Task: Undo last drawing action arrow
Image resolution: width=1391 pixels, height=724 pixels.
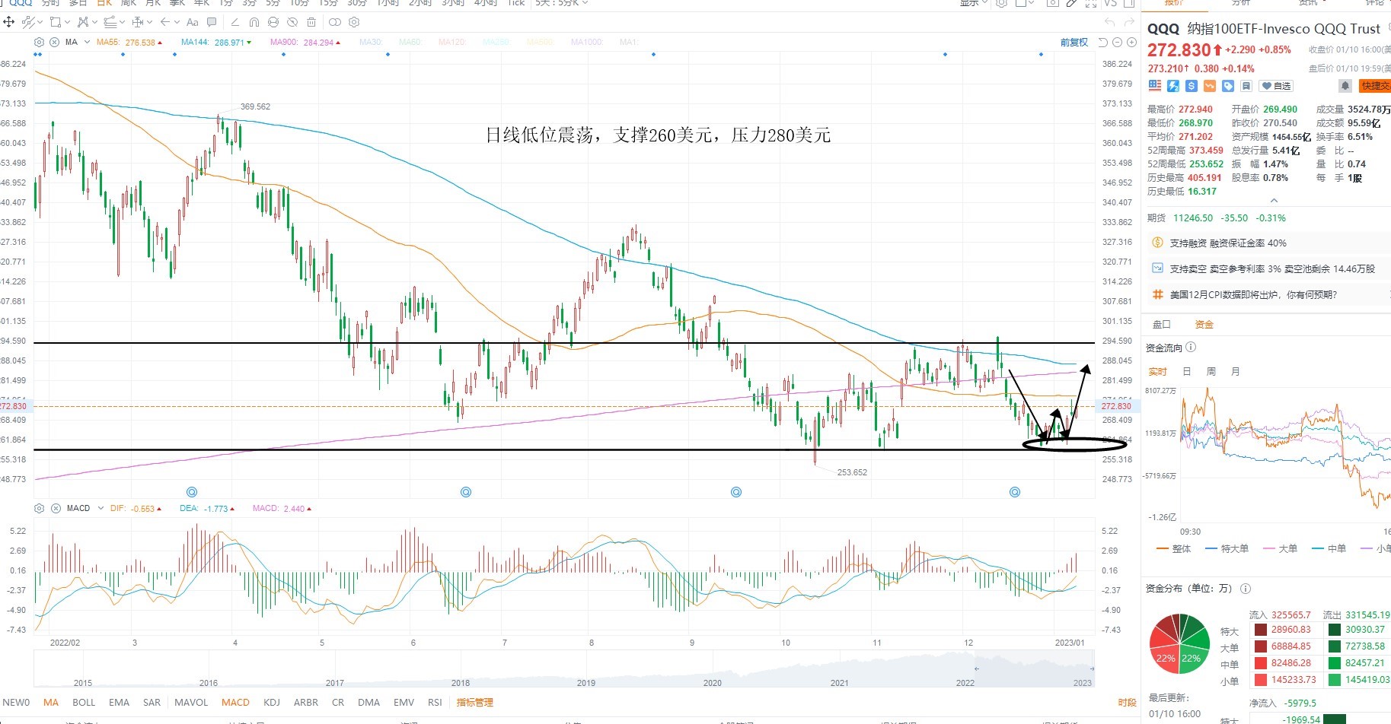Action: pos(1109,22)
